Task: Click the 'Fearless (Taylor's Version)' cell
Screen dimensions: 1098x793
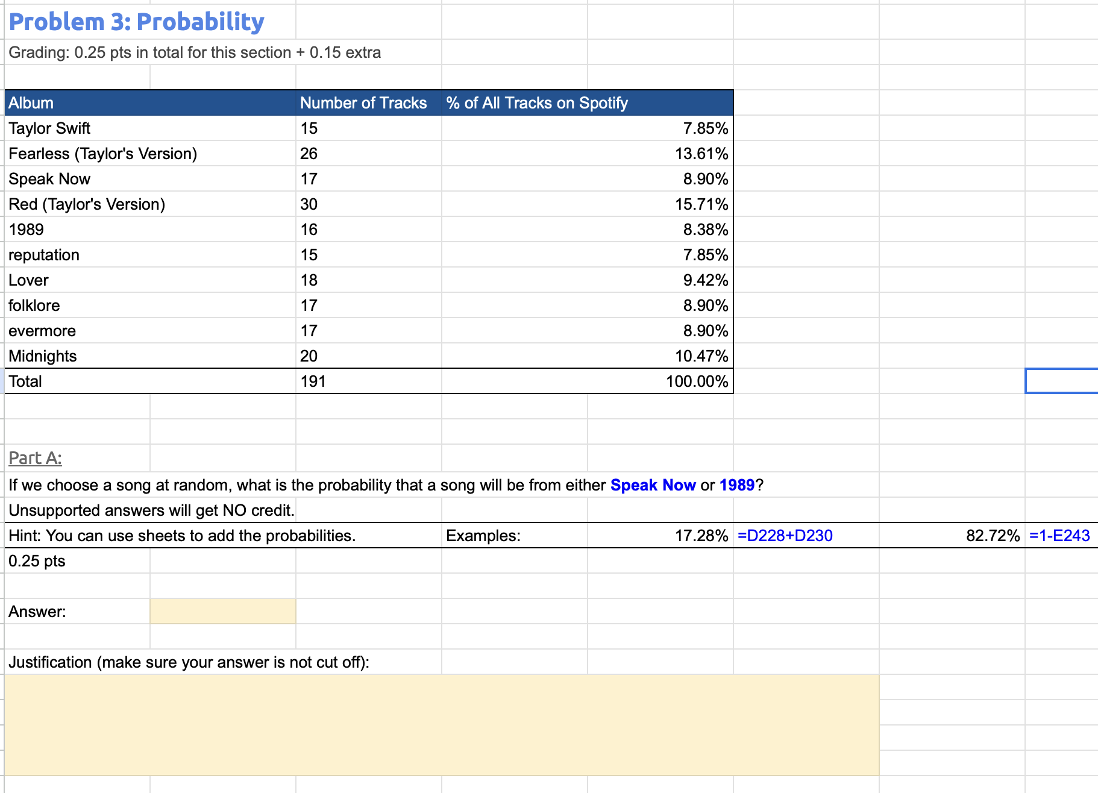Action: pos(150,154)
